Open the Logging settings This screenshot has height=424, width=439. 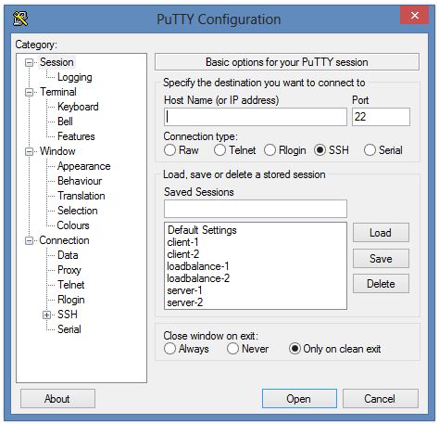pyautogui.click(x=75, y=77)
